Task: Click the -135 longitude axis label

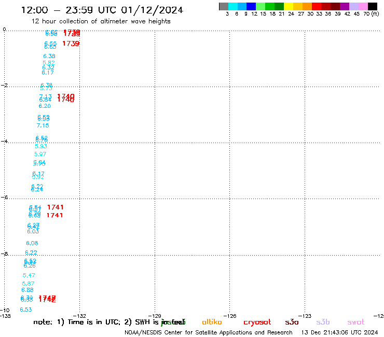Action: tap(5, 316)
